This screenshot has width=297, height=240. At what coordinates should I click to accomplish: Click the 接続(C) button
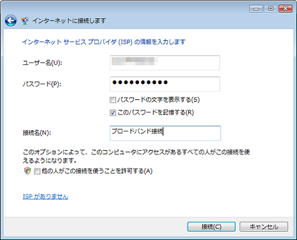pos(211,227)
